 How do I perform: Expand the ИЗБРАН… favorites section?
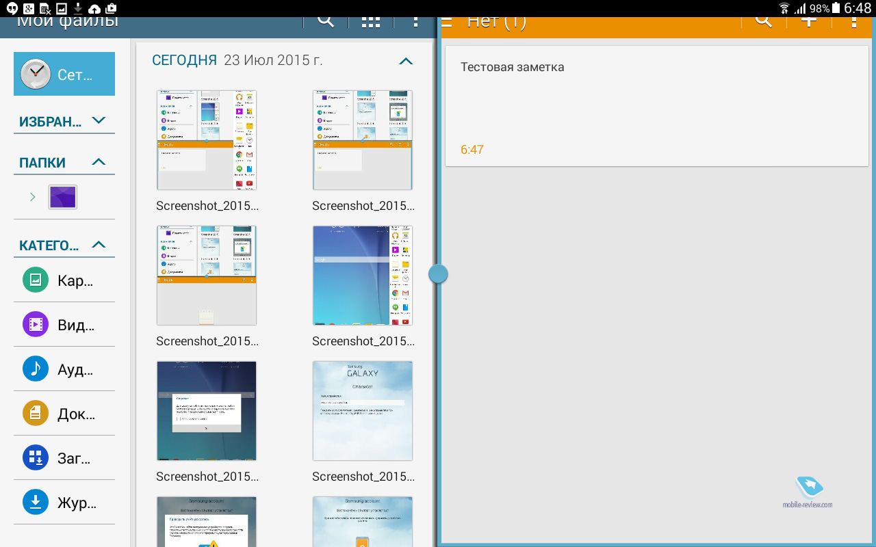click(99, 121)
